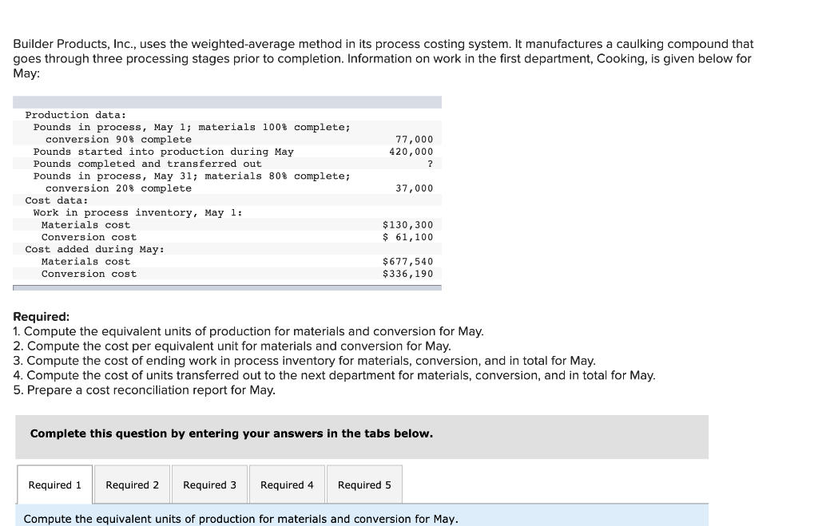Click the Materials cost value $130,300
The image size is (818, 526).
coord(411,224)
